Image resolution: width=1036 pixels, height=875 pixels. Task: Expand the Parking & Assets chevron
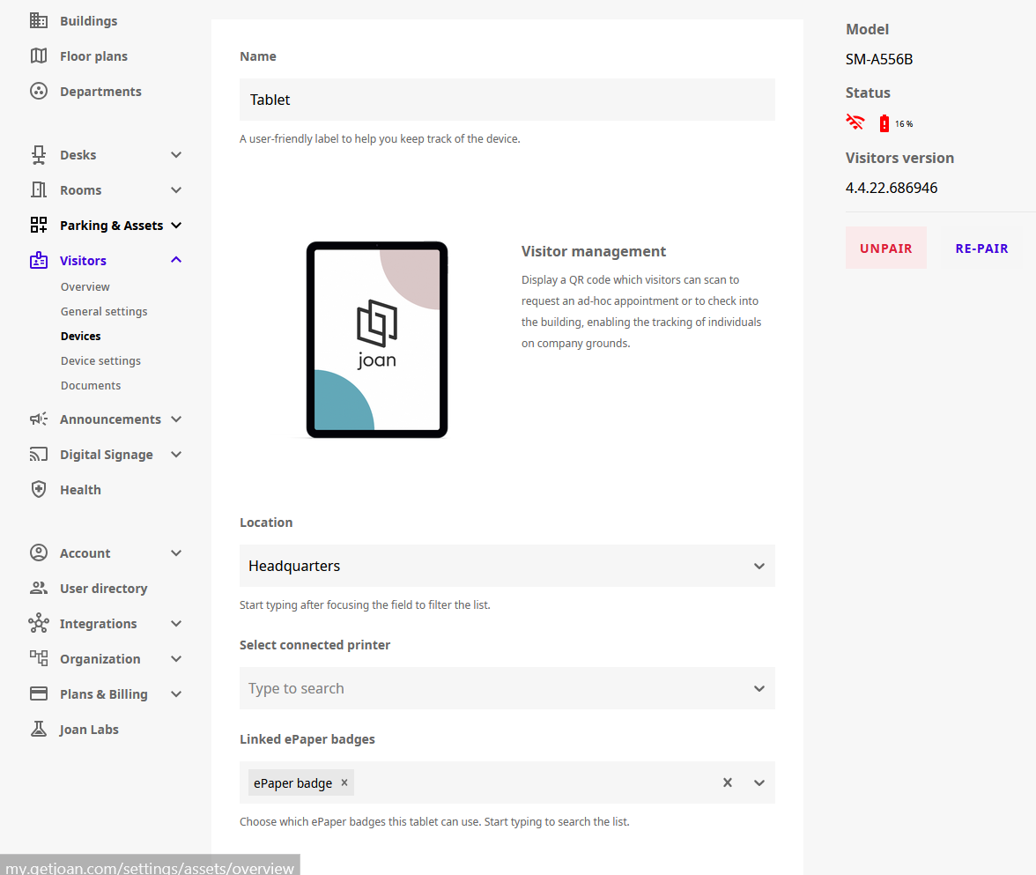tap(176, 225)
